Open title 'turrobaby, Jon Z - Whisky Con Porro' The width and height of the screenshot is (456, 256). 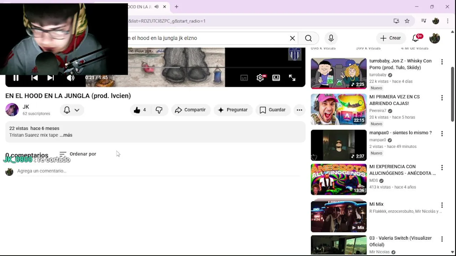pos(400,64)
